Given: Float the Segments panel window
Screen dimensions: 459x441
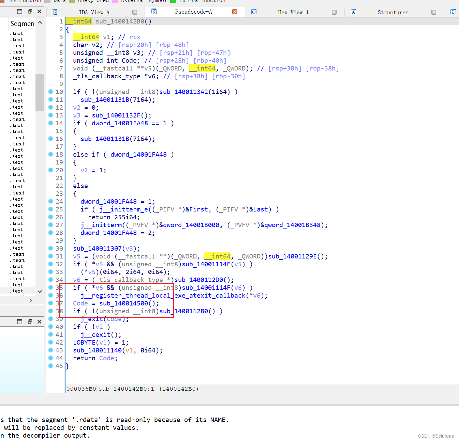Looking at the screenshot, I should [30, 11].
